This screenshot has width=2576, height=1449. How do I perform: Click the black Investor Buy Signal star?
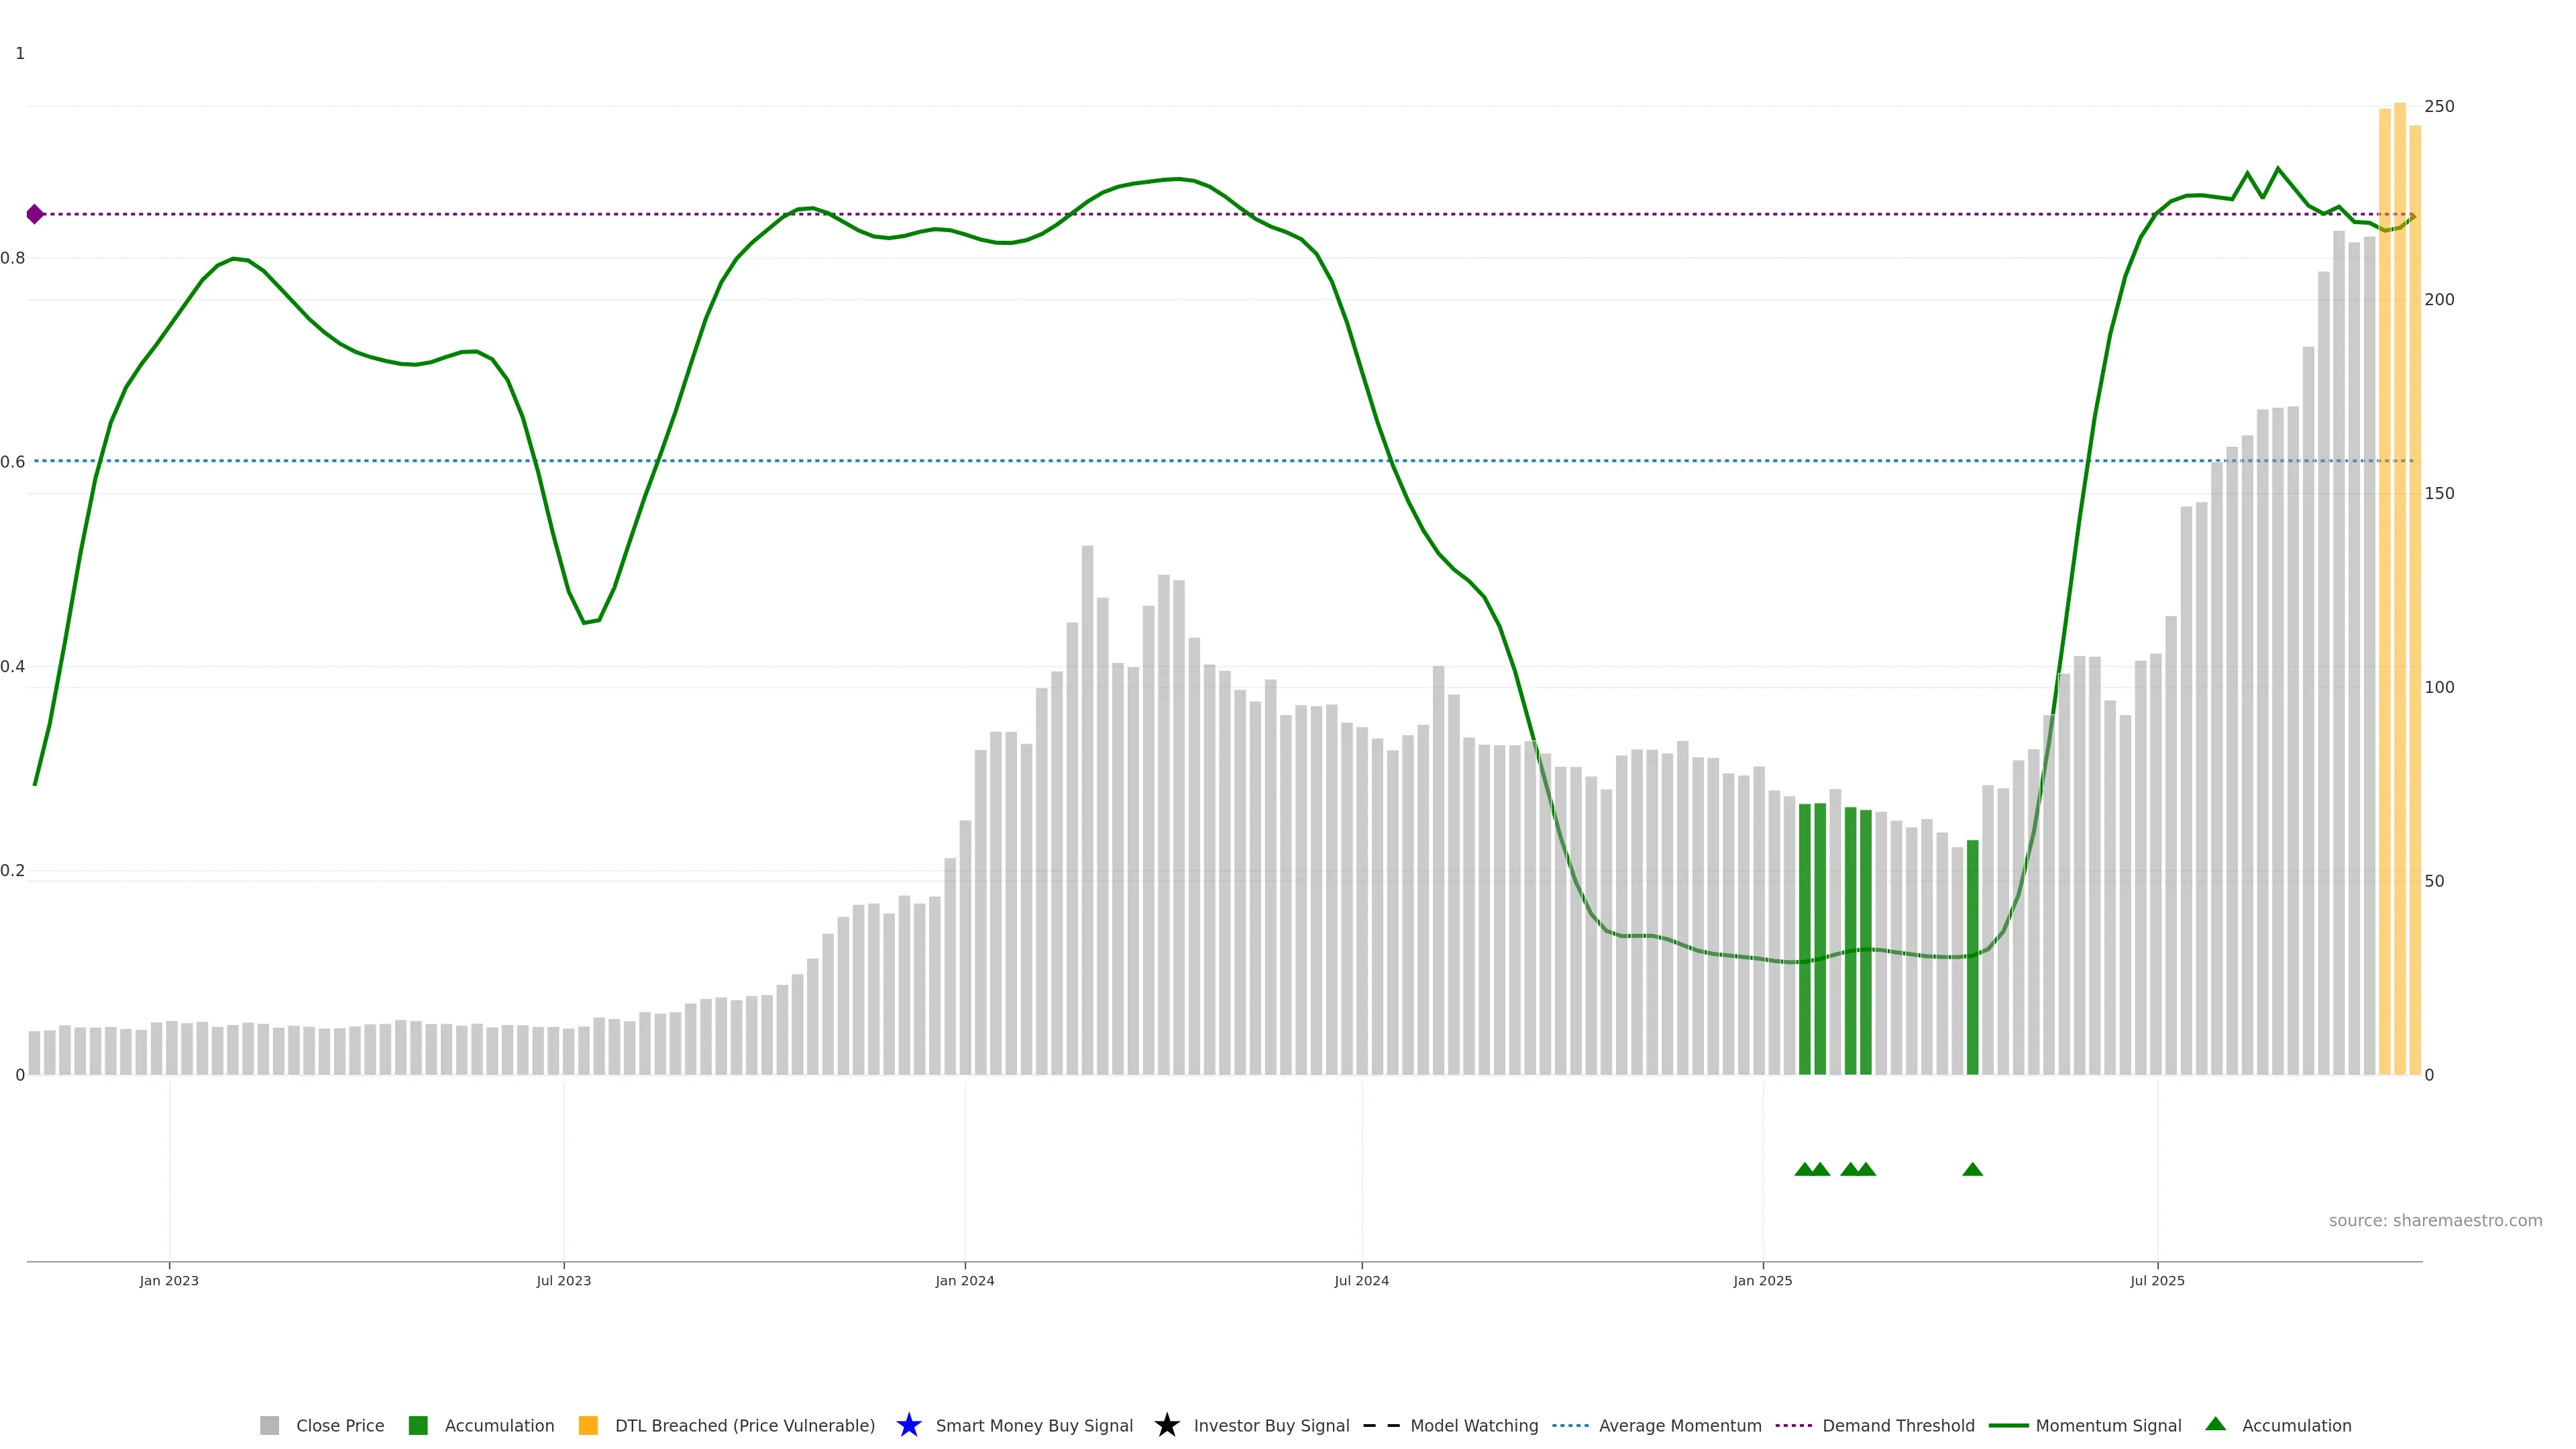click(1166, 1425)
